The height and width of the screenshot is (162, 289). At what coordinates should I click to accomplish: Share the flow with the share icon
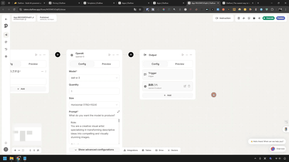tap(259, 18)
